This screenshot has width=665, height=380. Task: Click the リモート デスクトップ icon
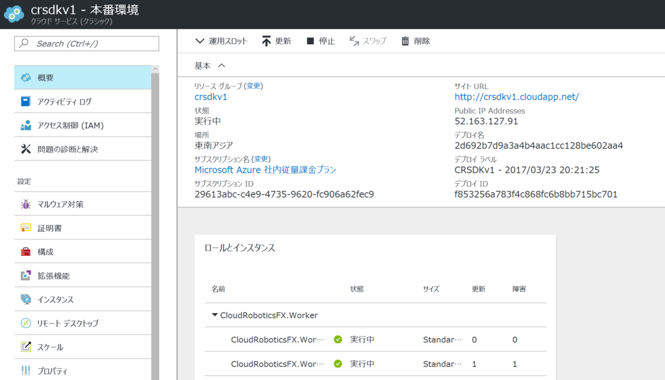tap(25, 323)
